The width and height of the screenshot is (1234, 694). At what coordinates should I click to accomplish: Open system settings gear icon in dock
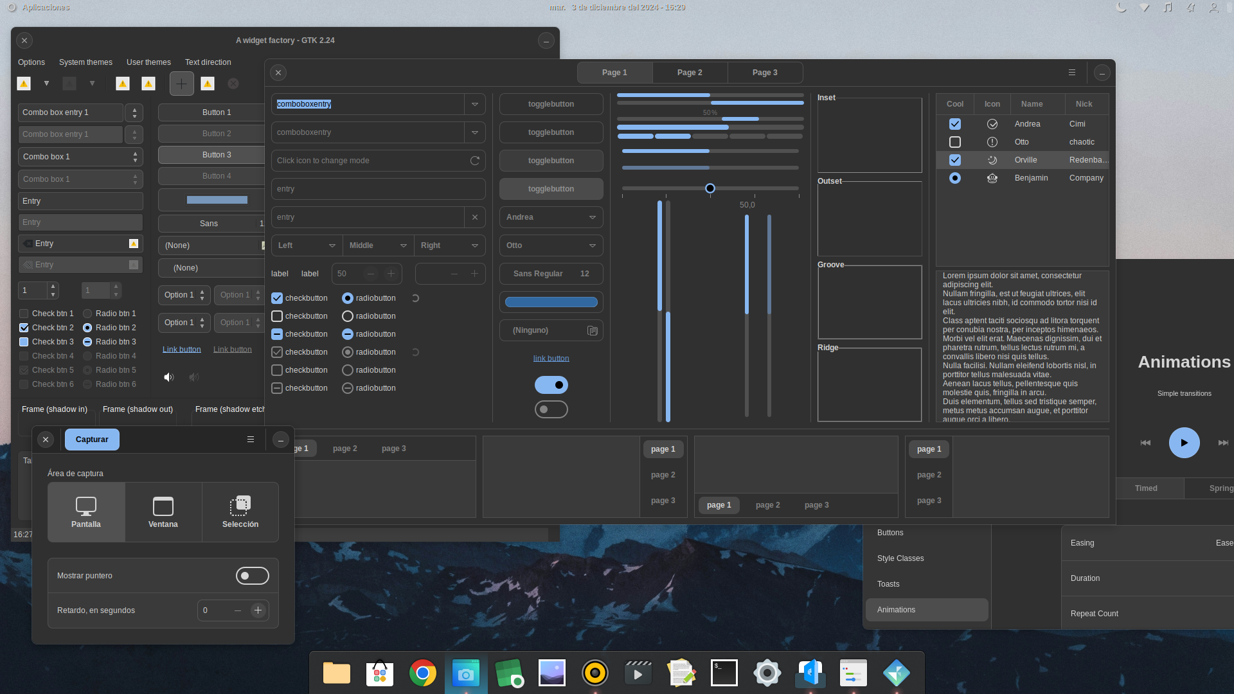click(767, 673)
